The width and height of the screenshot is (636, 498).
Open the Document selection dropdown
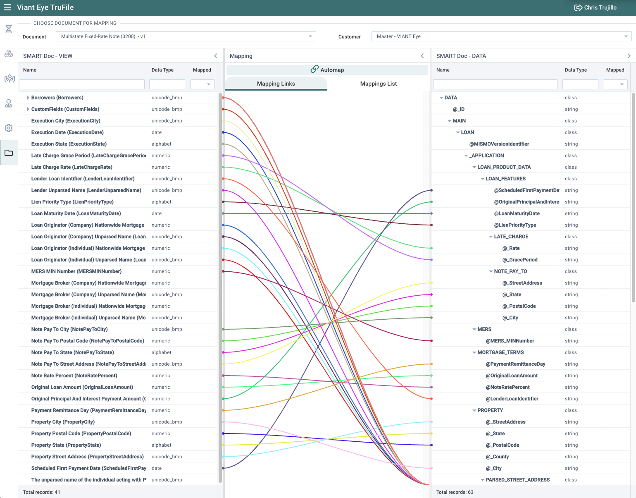tap(310, 36)
